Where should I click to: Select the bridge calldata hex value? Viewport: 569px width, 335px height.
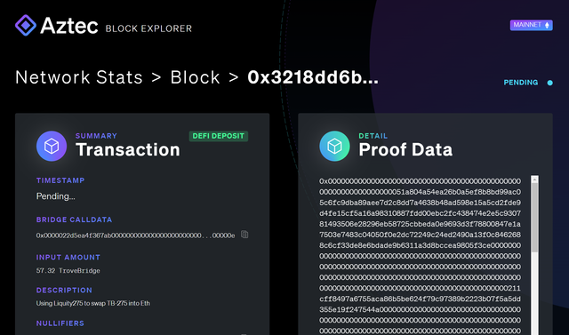click(x=135, y=235)
